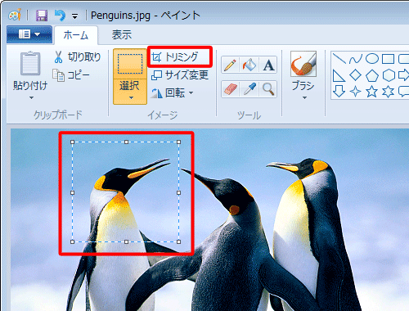Activate the rectangular selection tool icon

coord(130,64)
